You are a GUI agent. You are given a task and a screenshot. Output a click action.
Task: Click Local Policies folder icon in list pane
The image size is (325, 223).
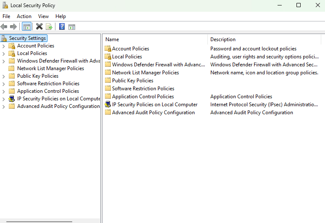pos(108,57)
